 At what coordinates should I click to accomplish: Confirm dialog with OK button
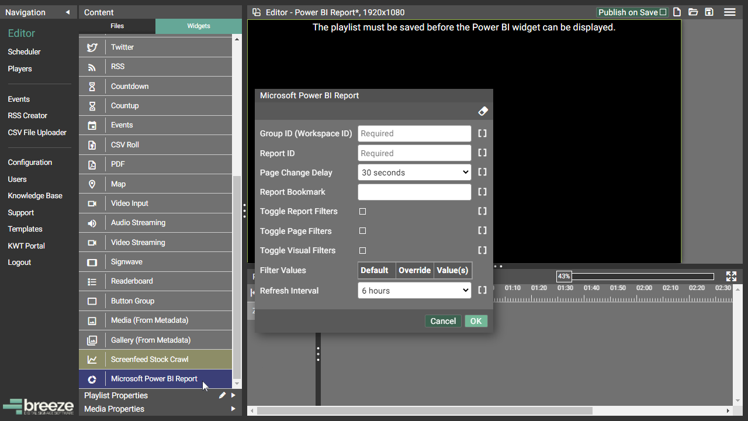476,321
